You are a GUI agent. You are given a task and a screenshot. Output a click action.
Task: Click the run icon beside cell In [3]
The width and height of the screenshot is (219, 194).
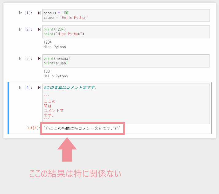tap(39, 58)
